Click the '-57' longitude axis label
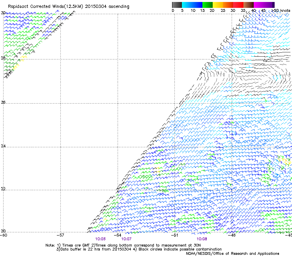The height and width of the screenshot is (256, 292). tap(60, 235)
